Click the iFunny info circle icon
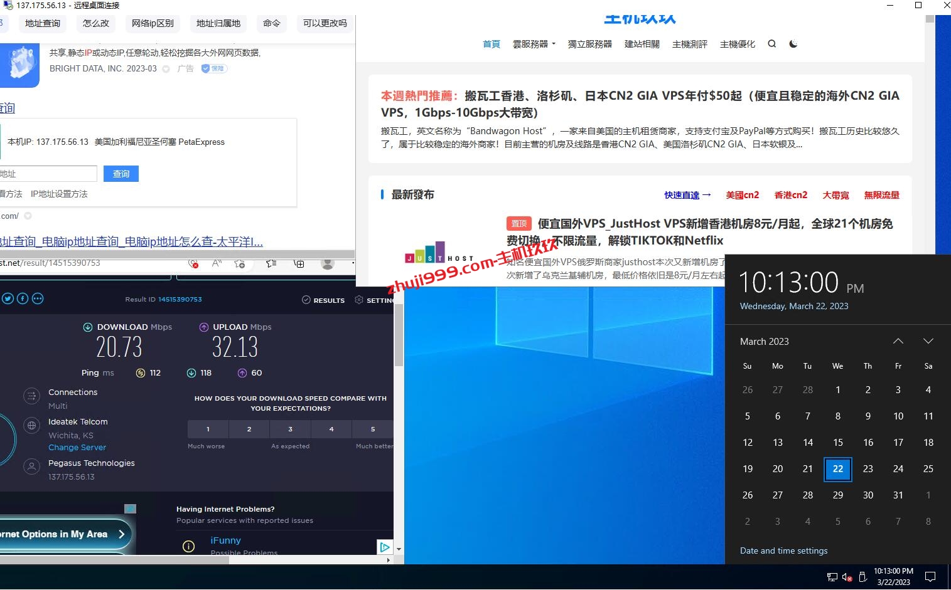 188,546
